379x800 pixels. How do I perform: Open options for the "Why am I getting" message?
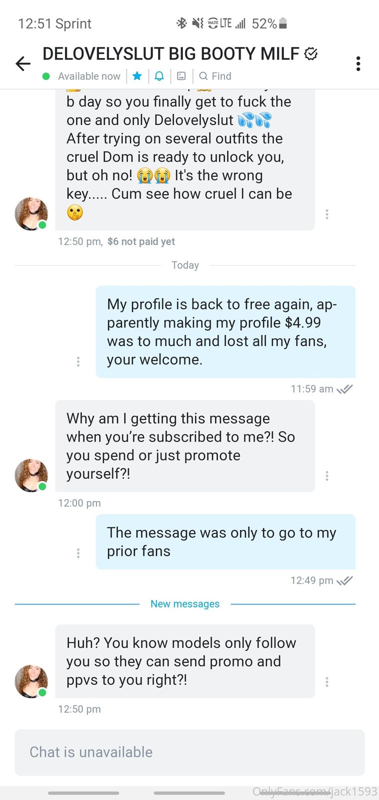(x=327, y=476)
